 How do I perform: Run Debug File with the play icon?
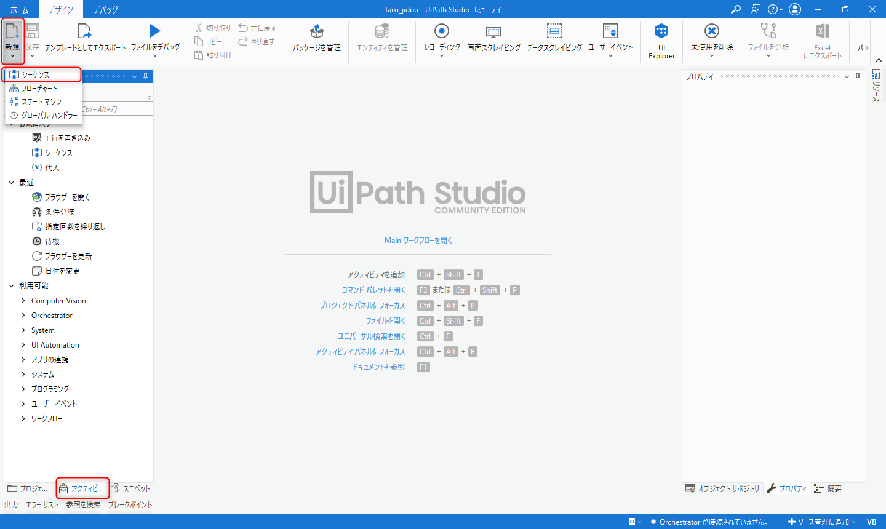coord(154,31)
